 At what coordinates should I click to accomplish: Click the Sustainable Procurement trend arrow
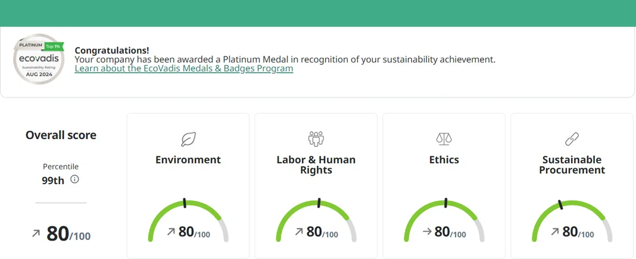coord(555,232)
